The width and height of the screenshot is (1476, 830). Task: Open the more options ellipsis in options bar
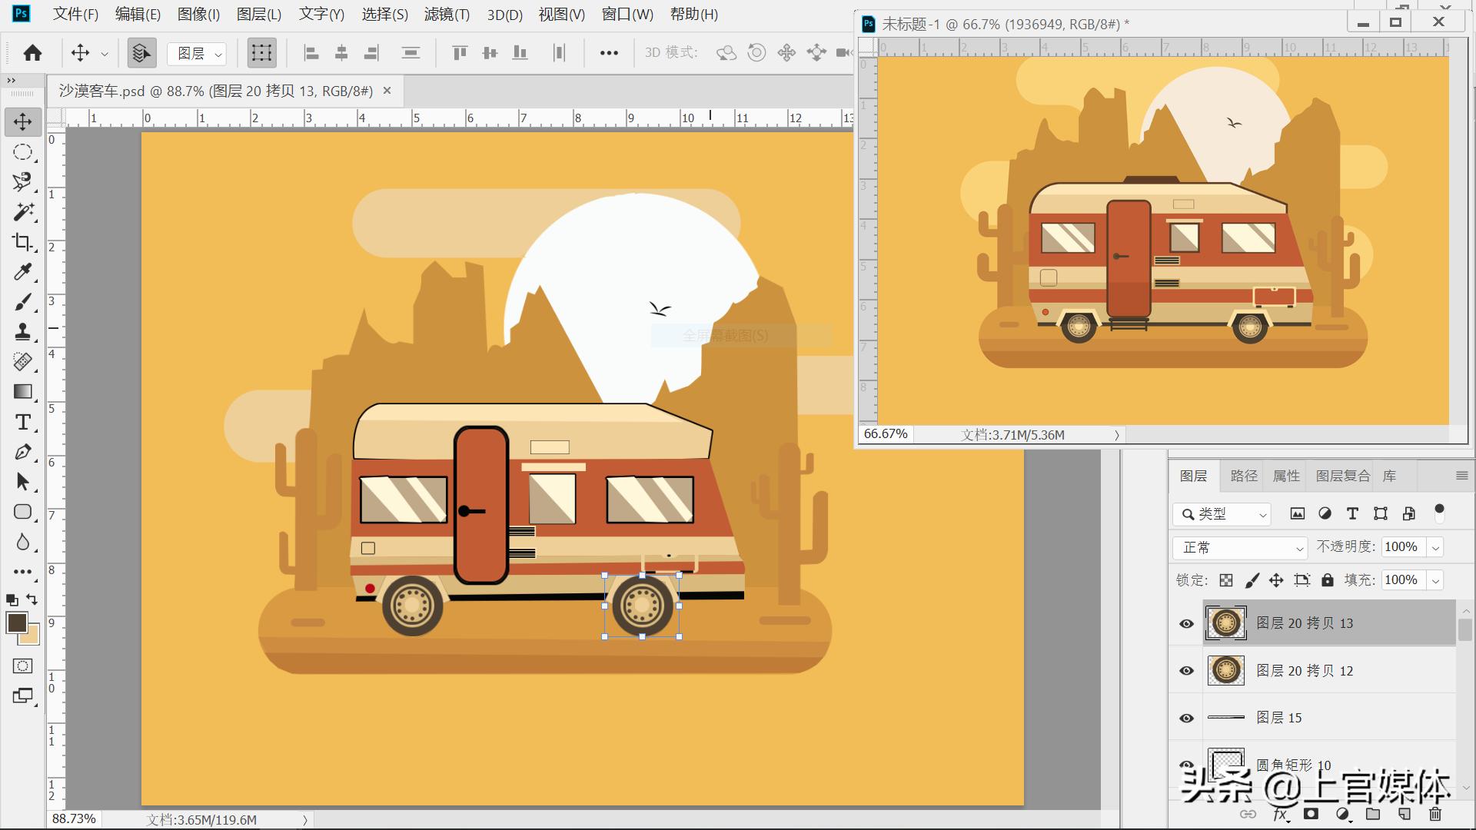(x=609, y=53)
